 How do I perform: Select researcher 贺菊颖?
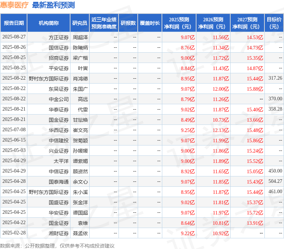(80, 141)
